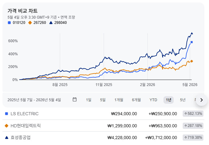Click the 010120 ticker legend label
This screenshot has width=209, height=145.
click(19, 23)
